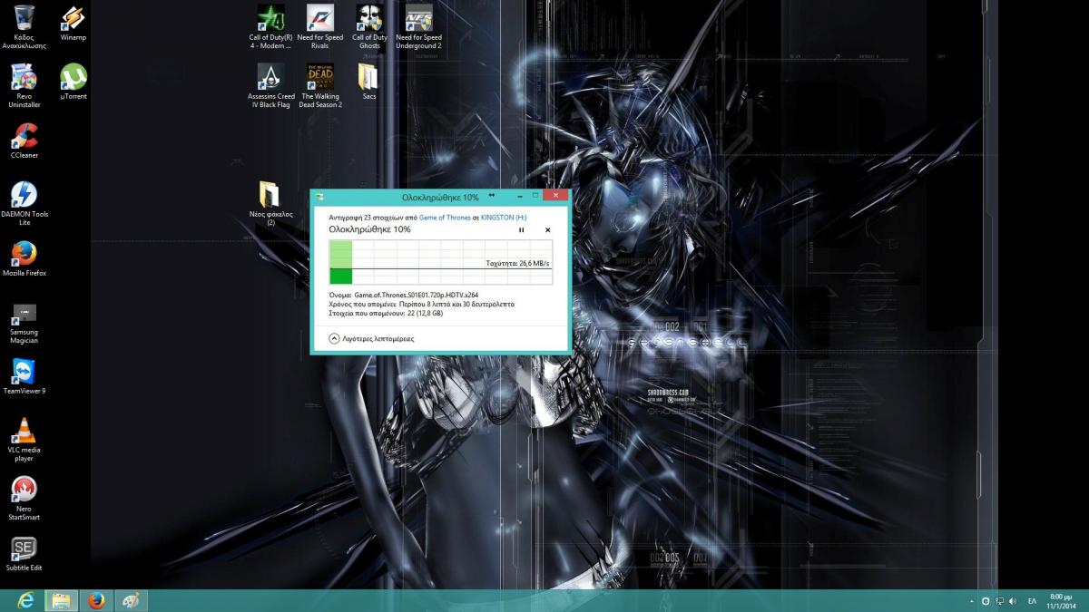
Task: Launch Nero StartSmart desktop icon
Action: 25,499
